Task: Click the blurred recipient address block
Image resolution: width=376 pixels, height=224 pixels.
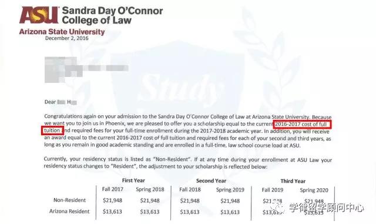Action: (x=86, y=69)
